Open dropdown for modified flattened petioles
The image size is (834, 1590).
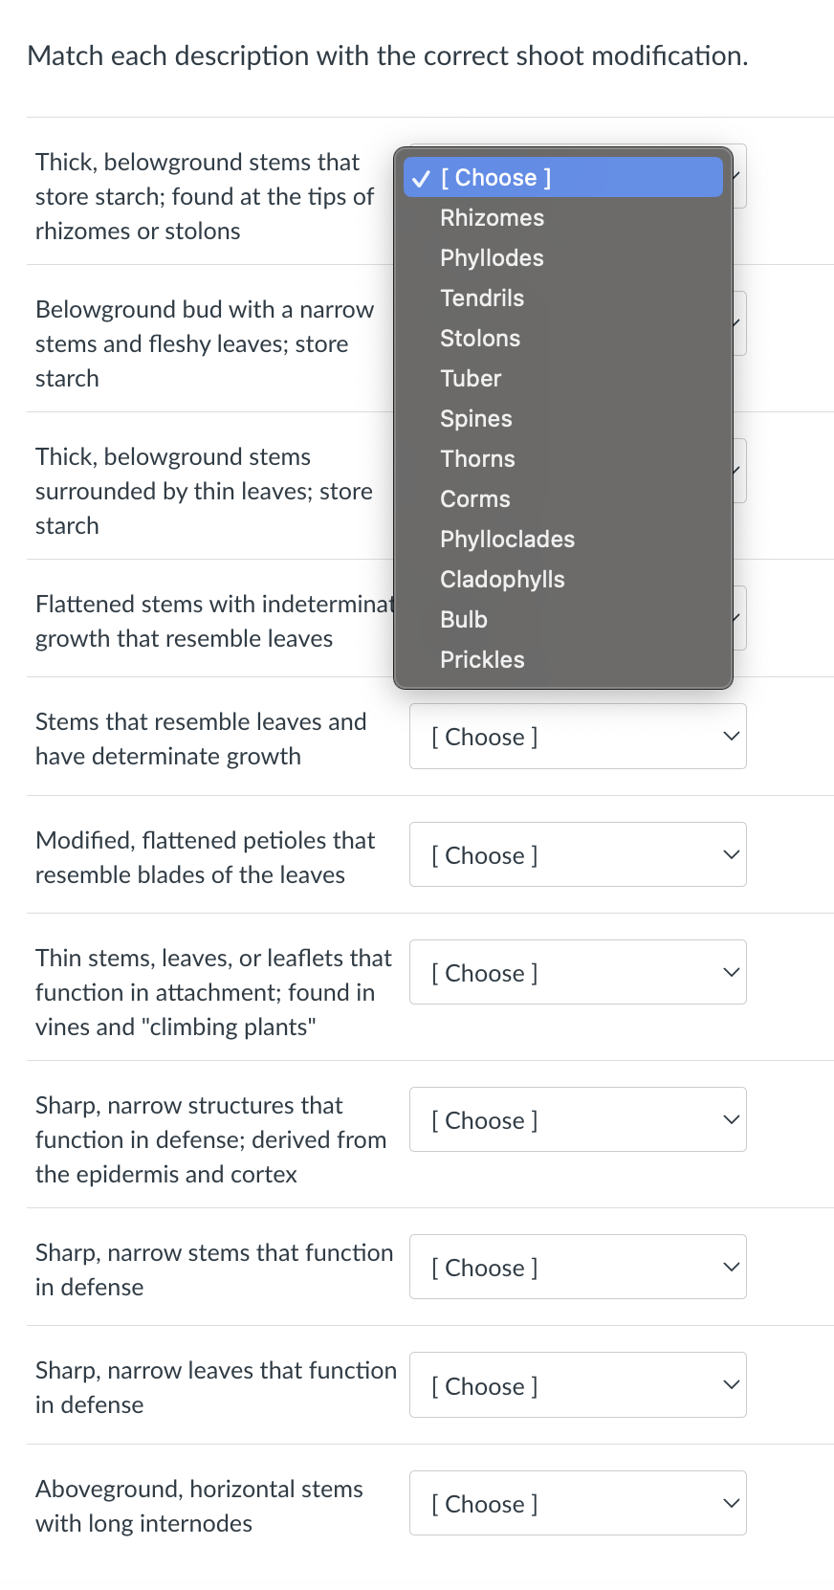pos(578,854)
